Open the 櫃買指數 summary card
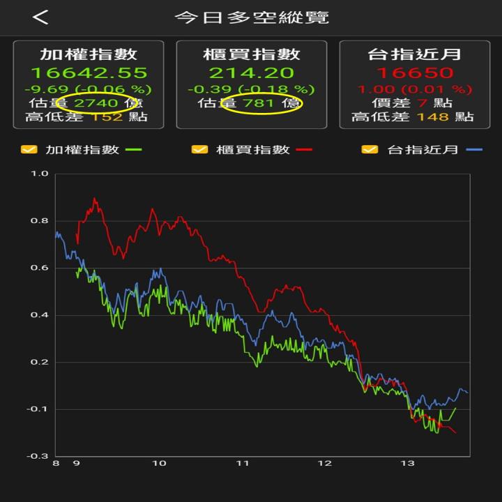The image size is (502, 502). pos(252,84)
